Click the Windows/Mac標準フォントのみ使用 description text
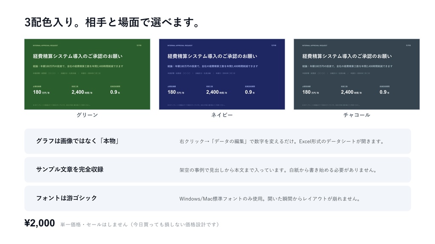This screenshot has height=244, width=435. [x=270, y=199]
